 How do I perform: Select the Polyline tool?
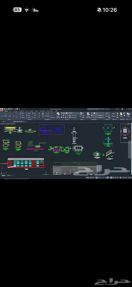[x=5, y=115]
